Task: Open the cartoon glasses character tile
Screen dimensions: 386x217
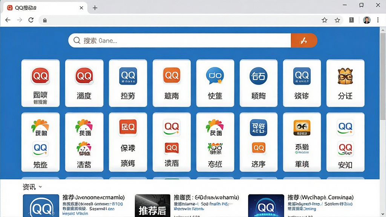Action: pyautogui.click(x=345, y=83)
